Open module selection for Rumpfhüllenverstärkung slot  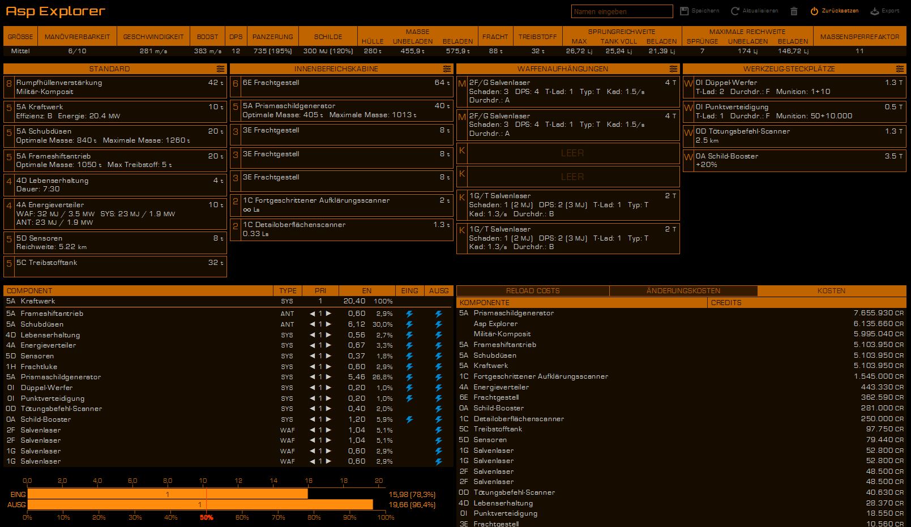coord(115,87)
